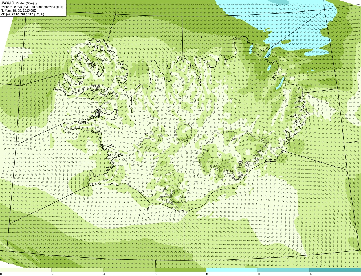The image size is (361, 276).
Task: Select the 2–4 m/s light green swatch
Action: tap(78, 270)
